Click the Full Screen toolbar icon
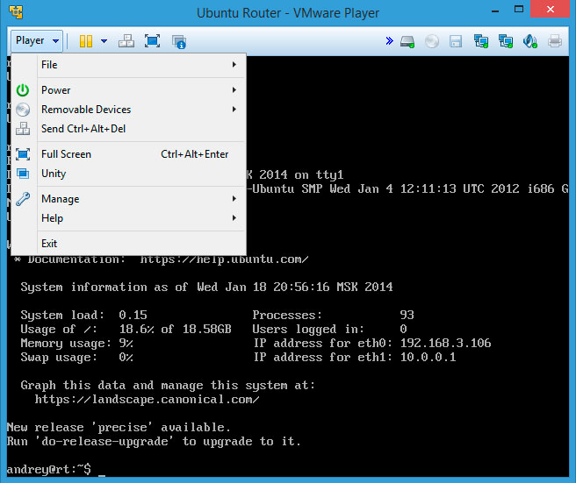The image size is (576, 483). pyautogui.click(x=152, y=40)
